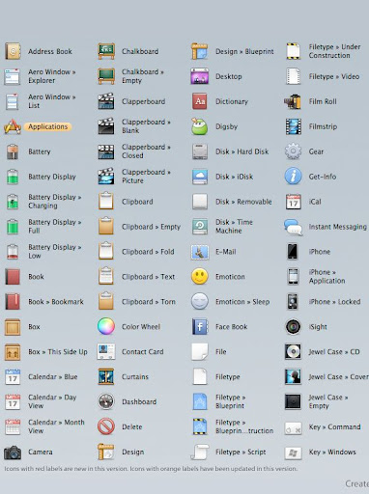The width and height of the screenshot is (369, 494).
Task: Choose the Chalkboard icon
Action: 106,51
